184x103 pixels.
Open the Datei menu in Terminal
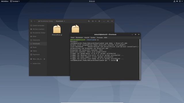click(72, 37)
